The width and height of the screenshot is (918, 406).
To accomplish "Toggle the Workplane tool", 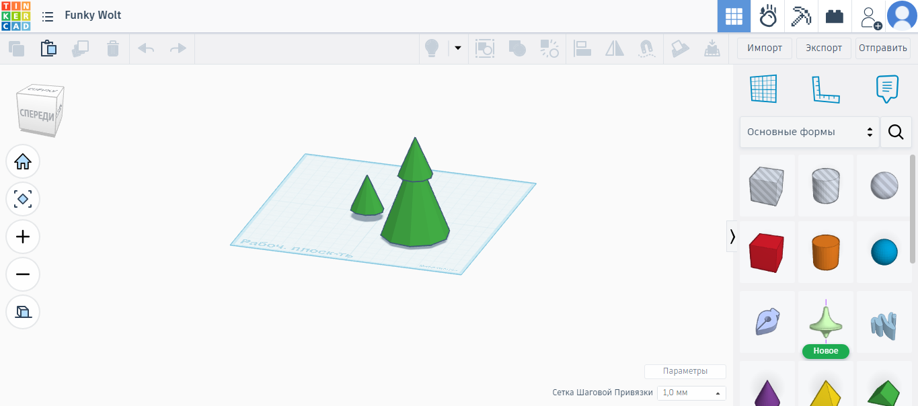I will (x=763, y=89).
